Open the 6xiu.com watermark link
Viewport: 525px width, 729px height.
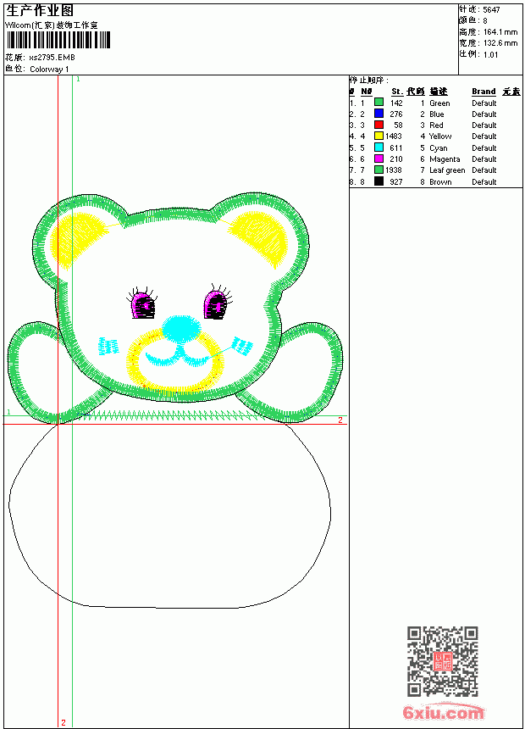(444, 712)
